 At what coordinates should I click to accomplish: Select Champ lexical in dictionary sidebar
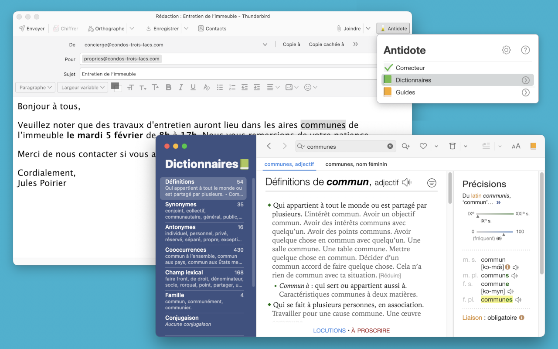pos(204,278)
